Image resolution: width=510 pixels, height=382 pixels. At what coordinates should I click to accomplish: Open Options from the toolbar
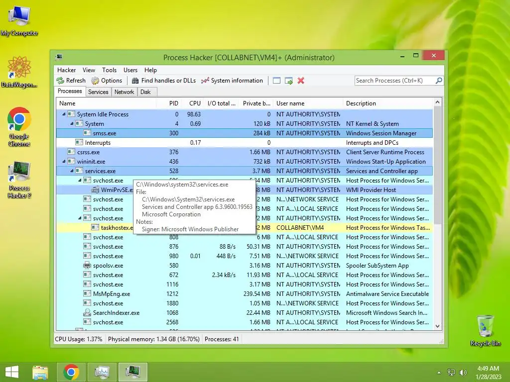point(107,81)
